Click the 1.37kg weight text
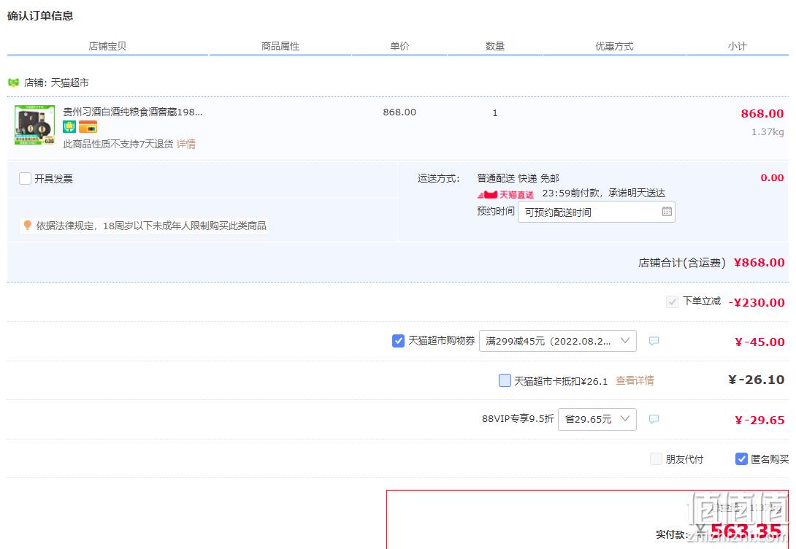This screenshot has width=796, height=549. coord(768,132)
